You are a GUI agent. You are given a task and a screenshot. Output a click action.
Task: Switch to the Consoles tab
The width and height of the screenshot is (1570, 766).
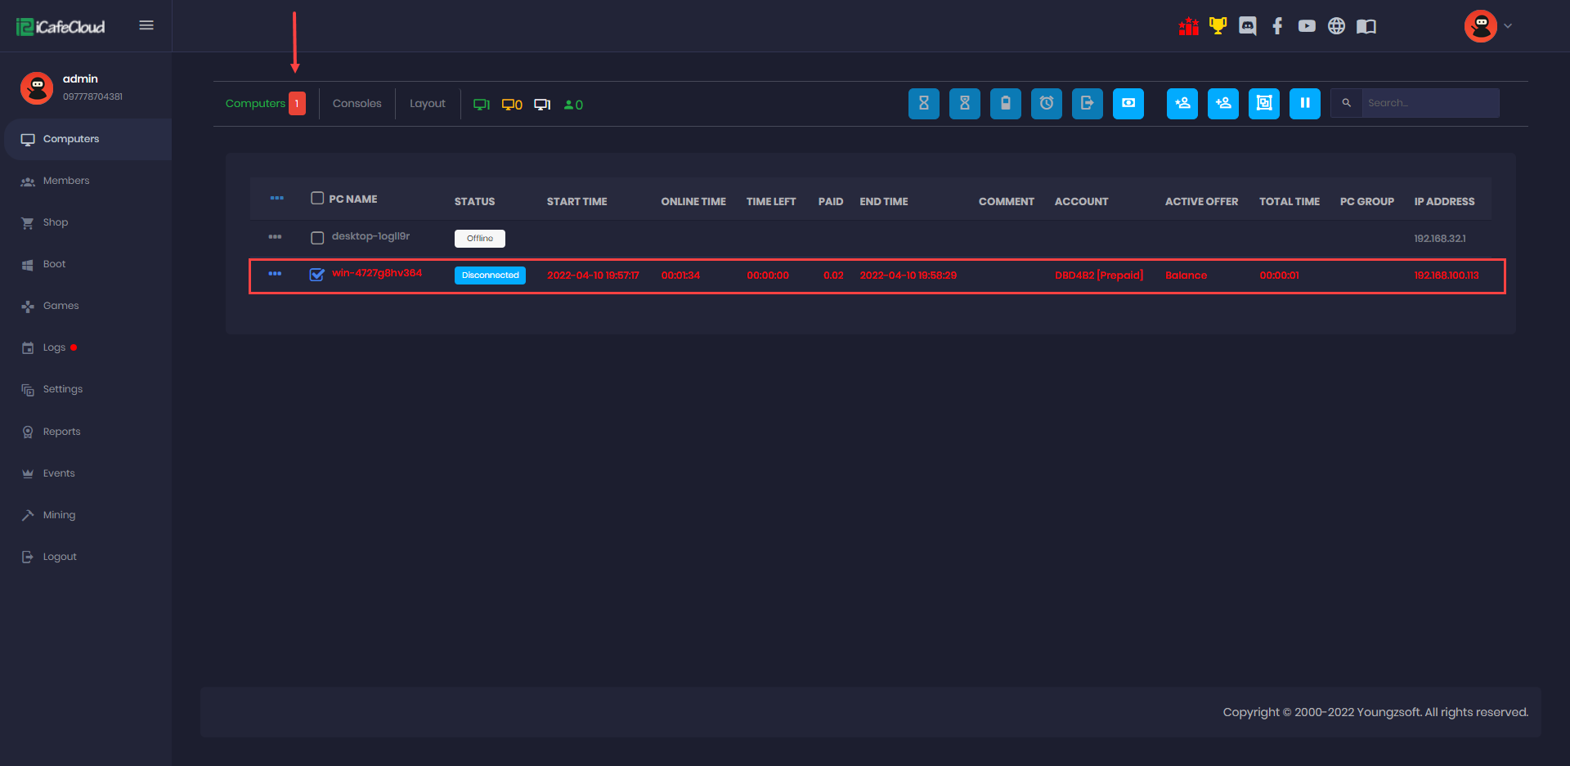[357, 104]
